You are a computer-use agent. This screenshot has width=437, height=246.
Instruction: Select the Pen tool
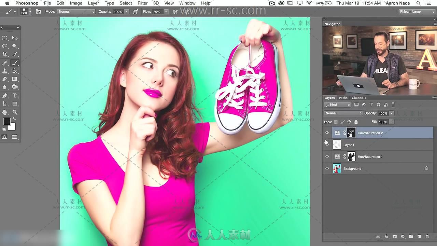[5, 96]
